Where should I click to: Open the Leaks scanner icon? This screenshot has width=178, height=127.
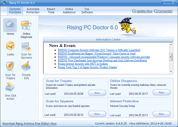click(x=10, y=46)
